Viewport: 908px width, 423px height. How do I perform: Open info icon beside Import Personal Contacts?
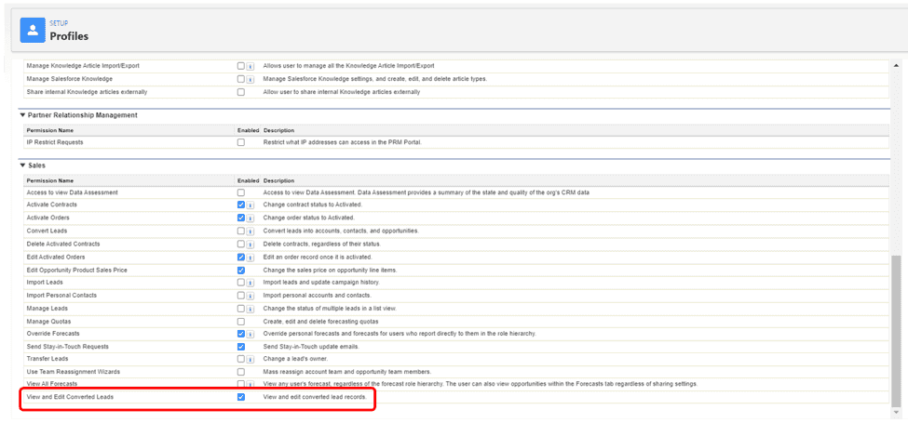pos(251,296)
